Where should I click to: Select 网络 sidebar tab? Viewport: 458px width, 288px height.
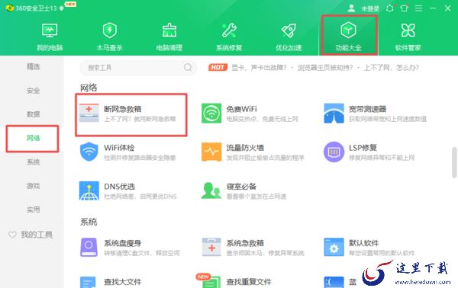coord(33,138)
